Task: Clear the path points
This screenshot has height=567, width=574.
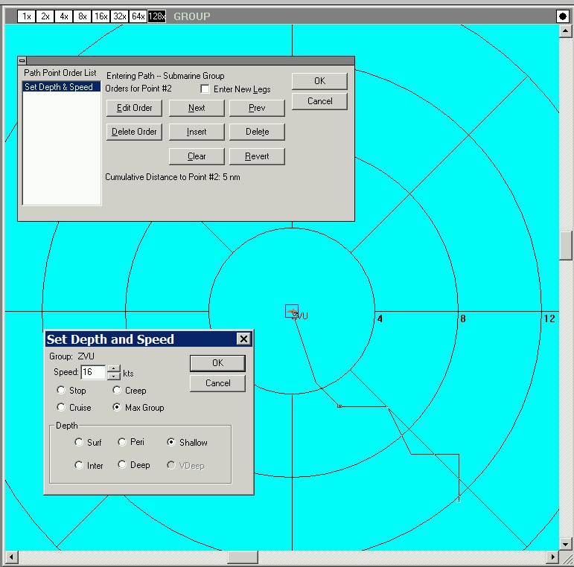Action: [197, 156]
